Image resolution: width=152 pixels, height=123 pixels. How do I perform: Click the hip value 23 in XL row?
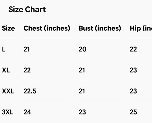click(x=133, y=70)
